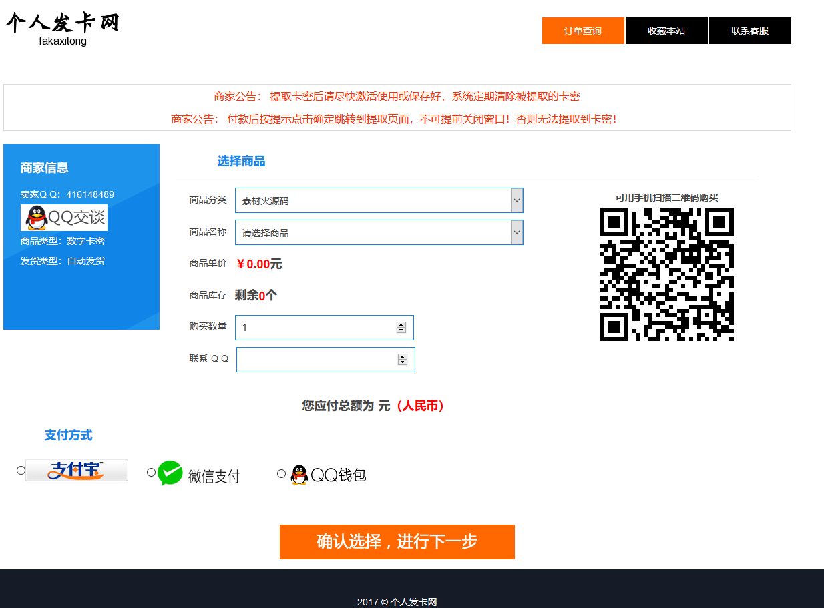Viewport: 824px width, 608px height.
Task: Select the QQ钱包 payment radio button
Action: (281, 473)
